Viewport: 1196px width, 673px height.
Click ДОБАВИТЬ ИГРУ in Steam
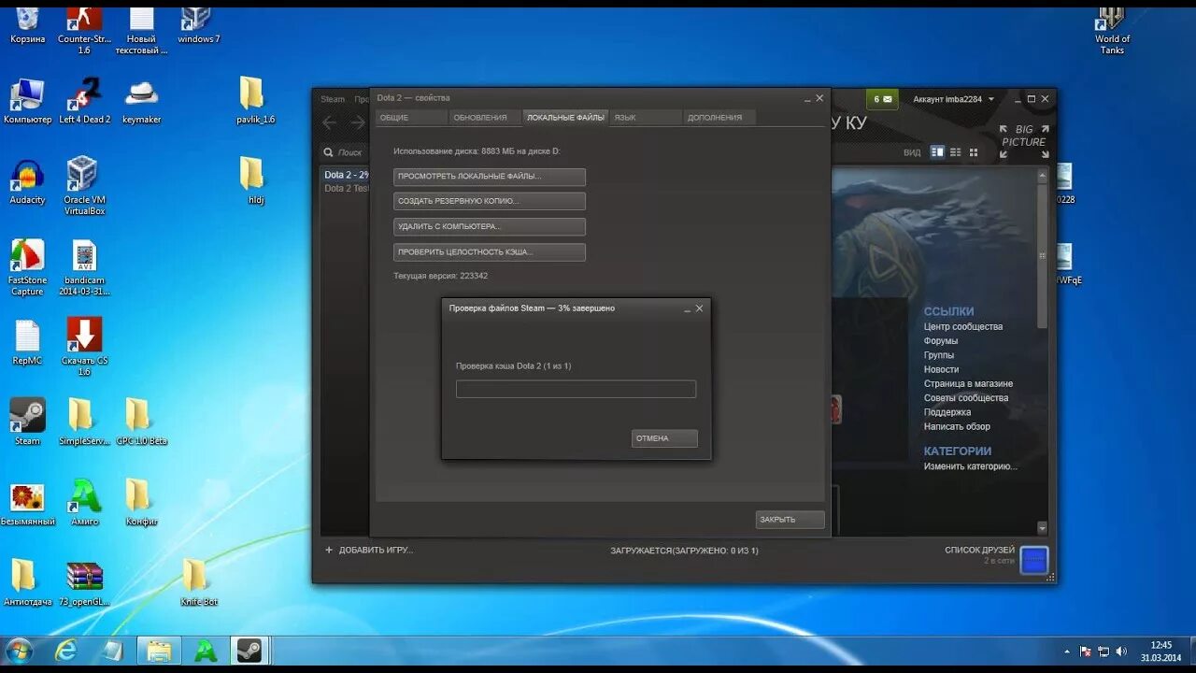point(369,551)
